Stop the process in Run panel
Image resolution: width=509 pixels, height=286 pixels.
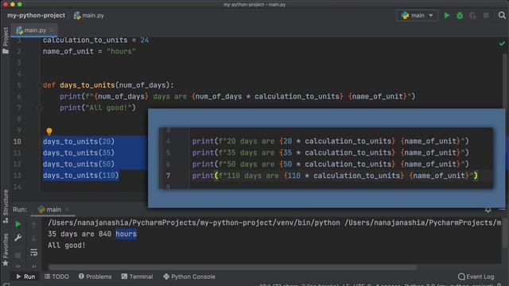(17, 256)
